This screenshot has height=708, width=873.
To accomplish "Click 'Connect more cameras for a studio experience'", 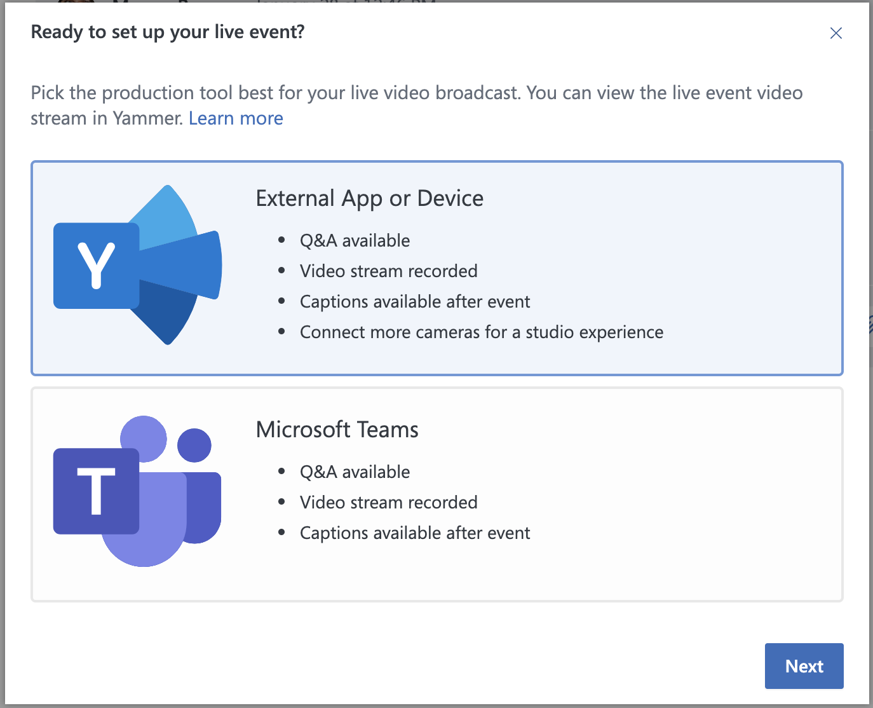I will [x=482, y=332].
